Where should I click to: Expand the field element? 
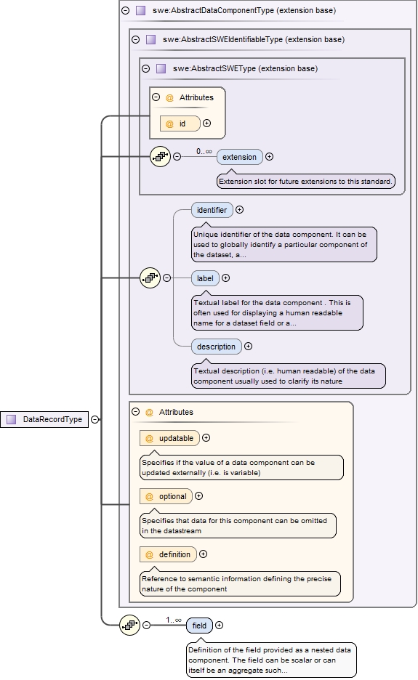pos(220,626)
